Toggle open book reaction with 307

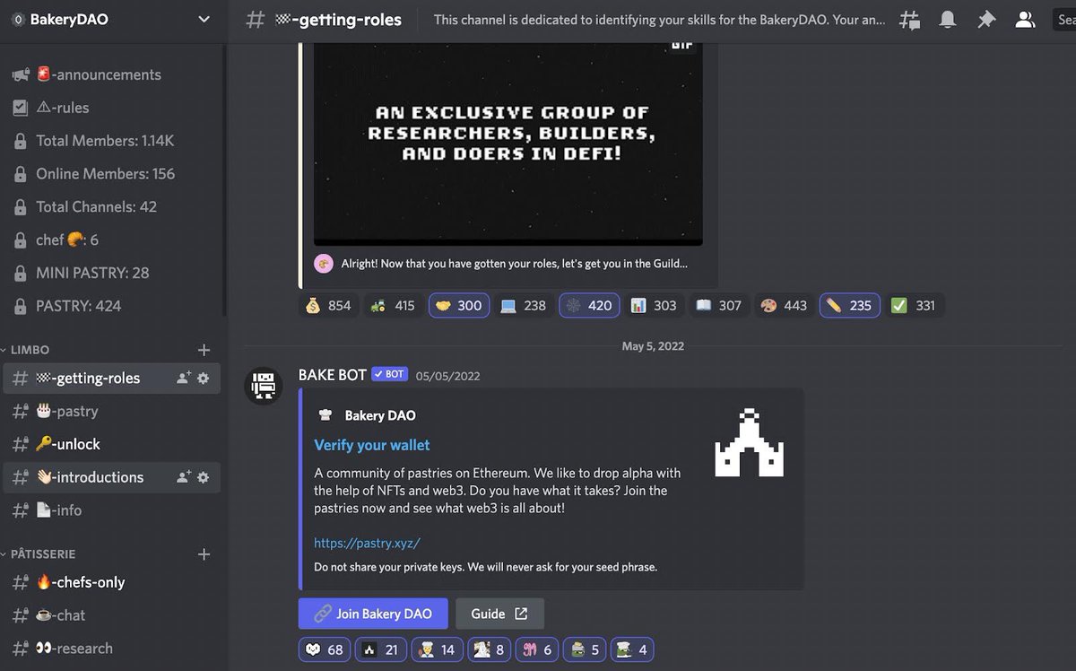tap(718, 305)
